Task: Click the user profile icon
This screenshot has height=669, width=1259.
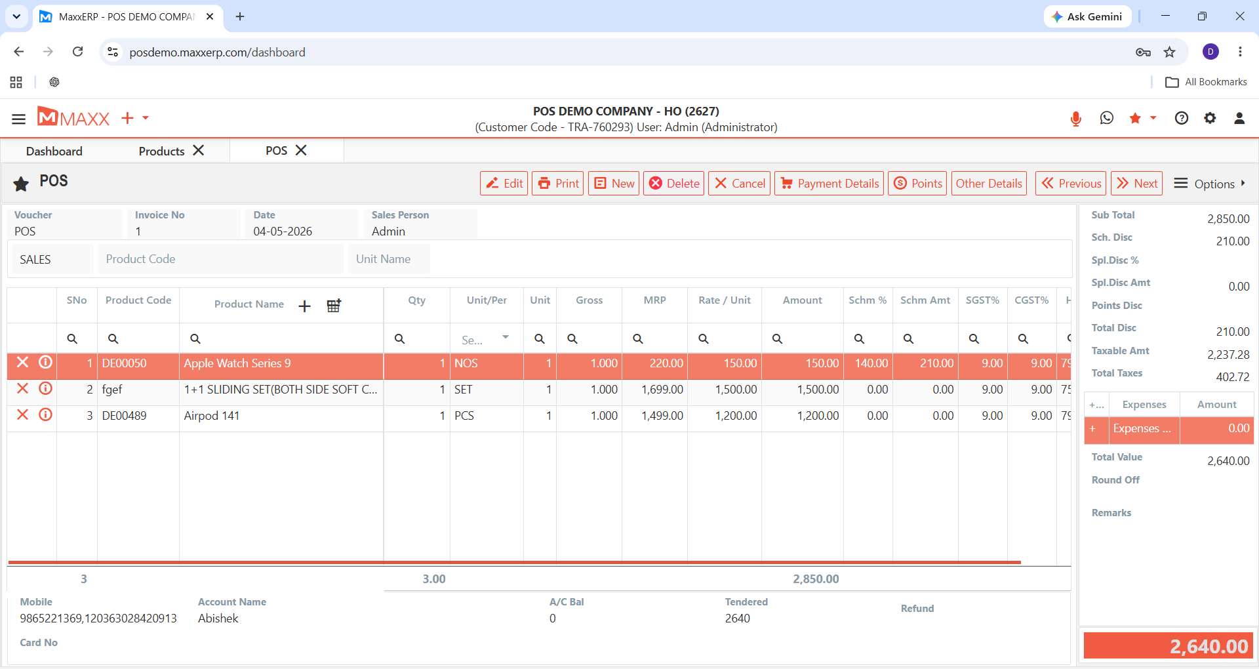Action: (x=1239, y=118)
